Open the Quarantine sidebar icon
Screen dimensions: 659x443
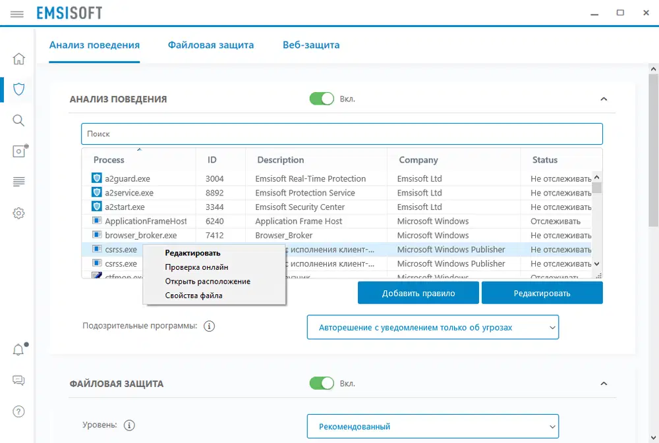(x=18, y=151)
